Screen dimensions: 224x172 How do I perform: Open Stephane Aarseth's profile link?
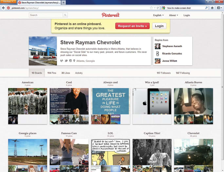[171, 46]
